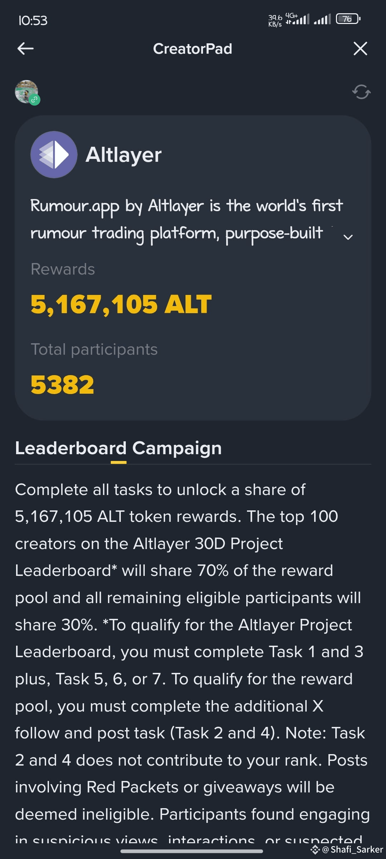Tap the bottom navigation gesture bar
Screen dimensions: 386x859
[192, 851]
